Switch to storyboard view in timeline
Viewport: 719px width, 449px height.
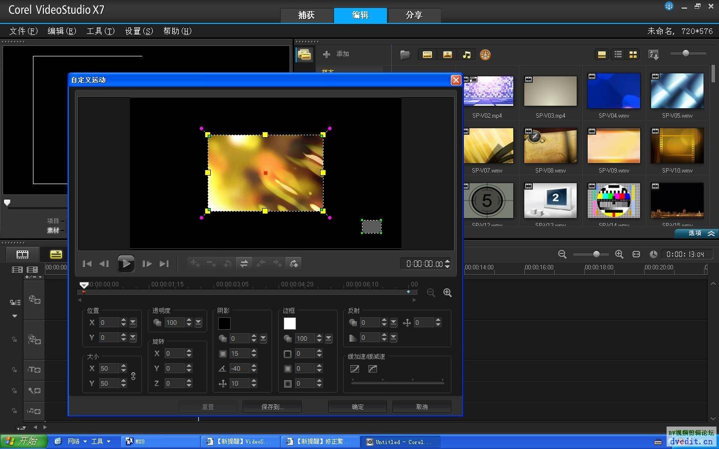[22, 254]
